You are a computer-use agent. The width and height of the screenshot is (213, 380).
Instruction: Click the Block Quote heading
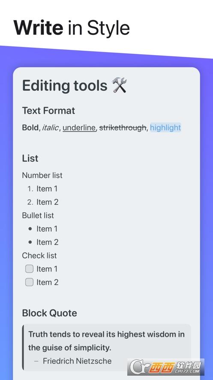(49, 313)
